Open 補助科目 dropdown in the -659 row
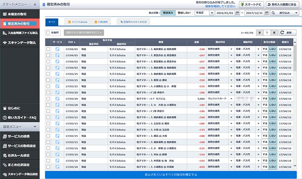Screen dimensions: 302x179 point(258,167)
